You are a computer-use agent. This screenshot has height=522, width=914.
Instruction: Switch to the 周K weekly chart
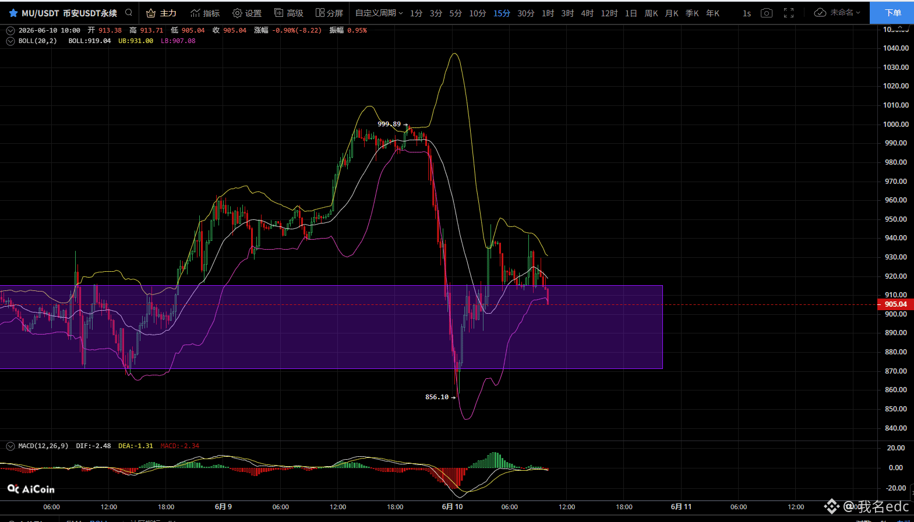(x=651, y=13)
